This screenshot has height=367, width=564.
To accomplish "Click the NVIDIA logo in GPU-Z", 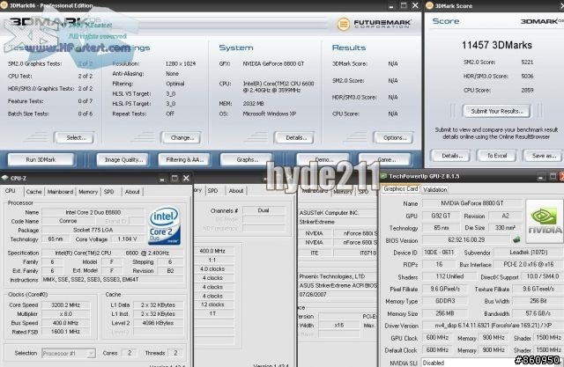I will tap(545, 221).
